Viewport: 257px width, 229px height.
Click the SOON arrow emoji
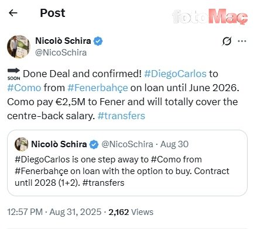click(x=13, y=74)
